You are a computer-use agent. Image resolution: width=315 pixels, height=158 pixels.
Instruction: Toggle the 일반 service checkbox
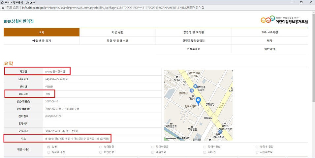point(48,147)
